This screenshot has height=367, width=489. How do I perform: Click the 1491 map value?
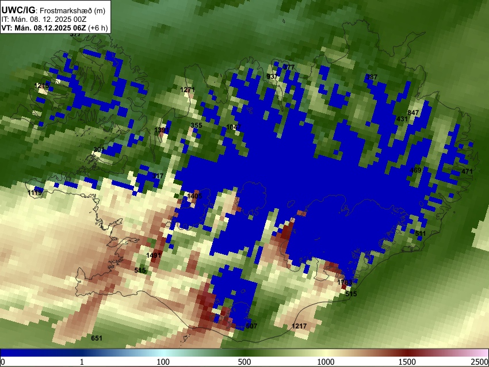(154, 255)
